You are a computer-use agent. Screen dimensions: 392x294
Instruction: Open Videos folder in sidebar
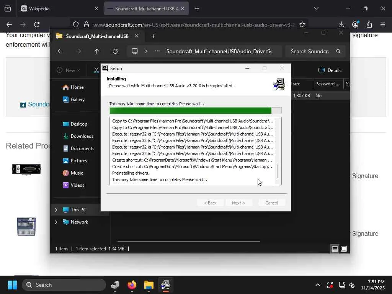tap(74, 185)
